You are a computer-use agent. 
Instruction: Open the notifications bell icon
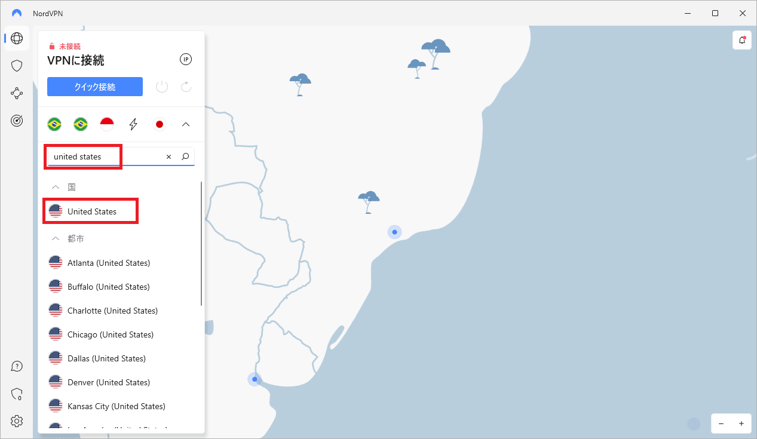point(742,40)
